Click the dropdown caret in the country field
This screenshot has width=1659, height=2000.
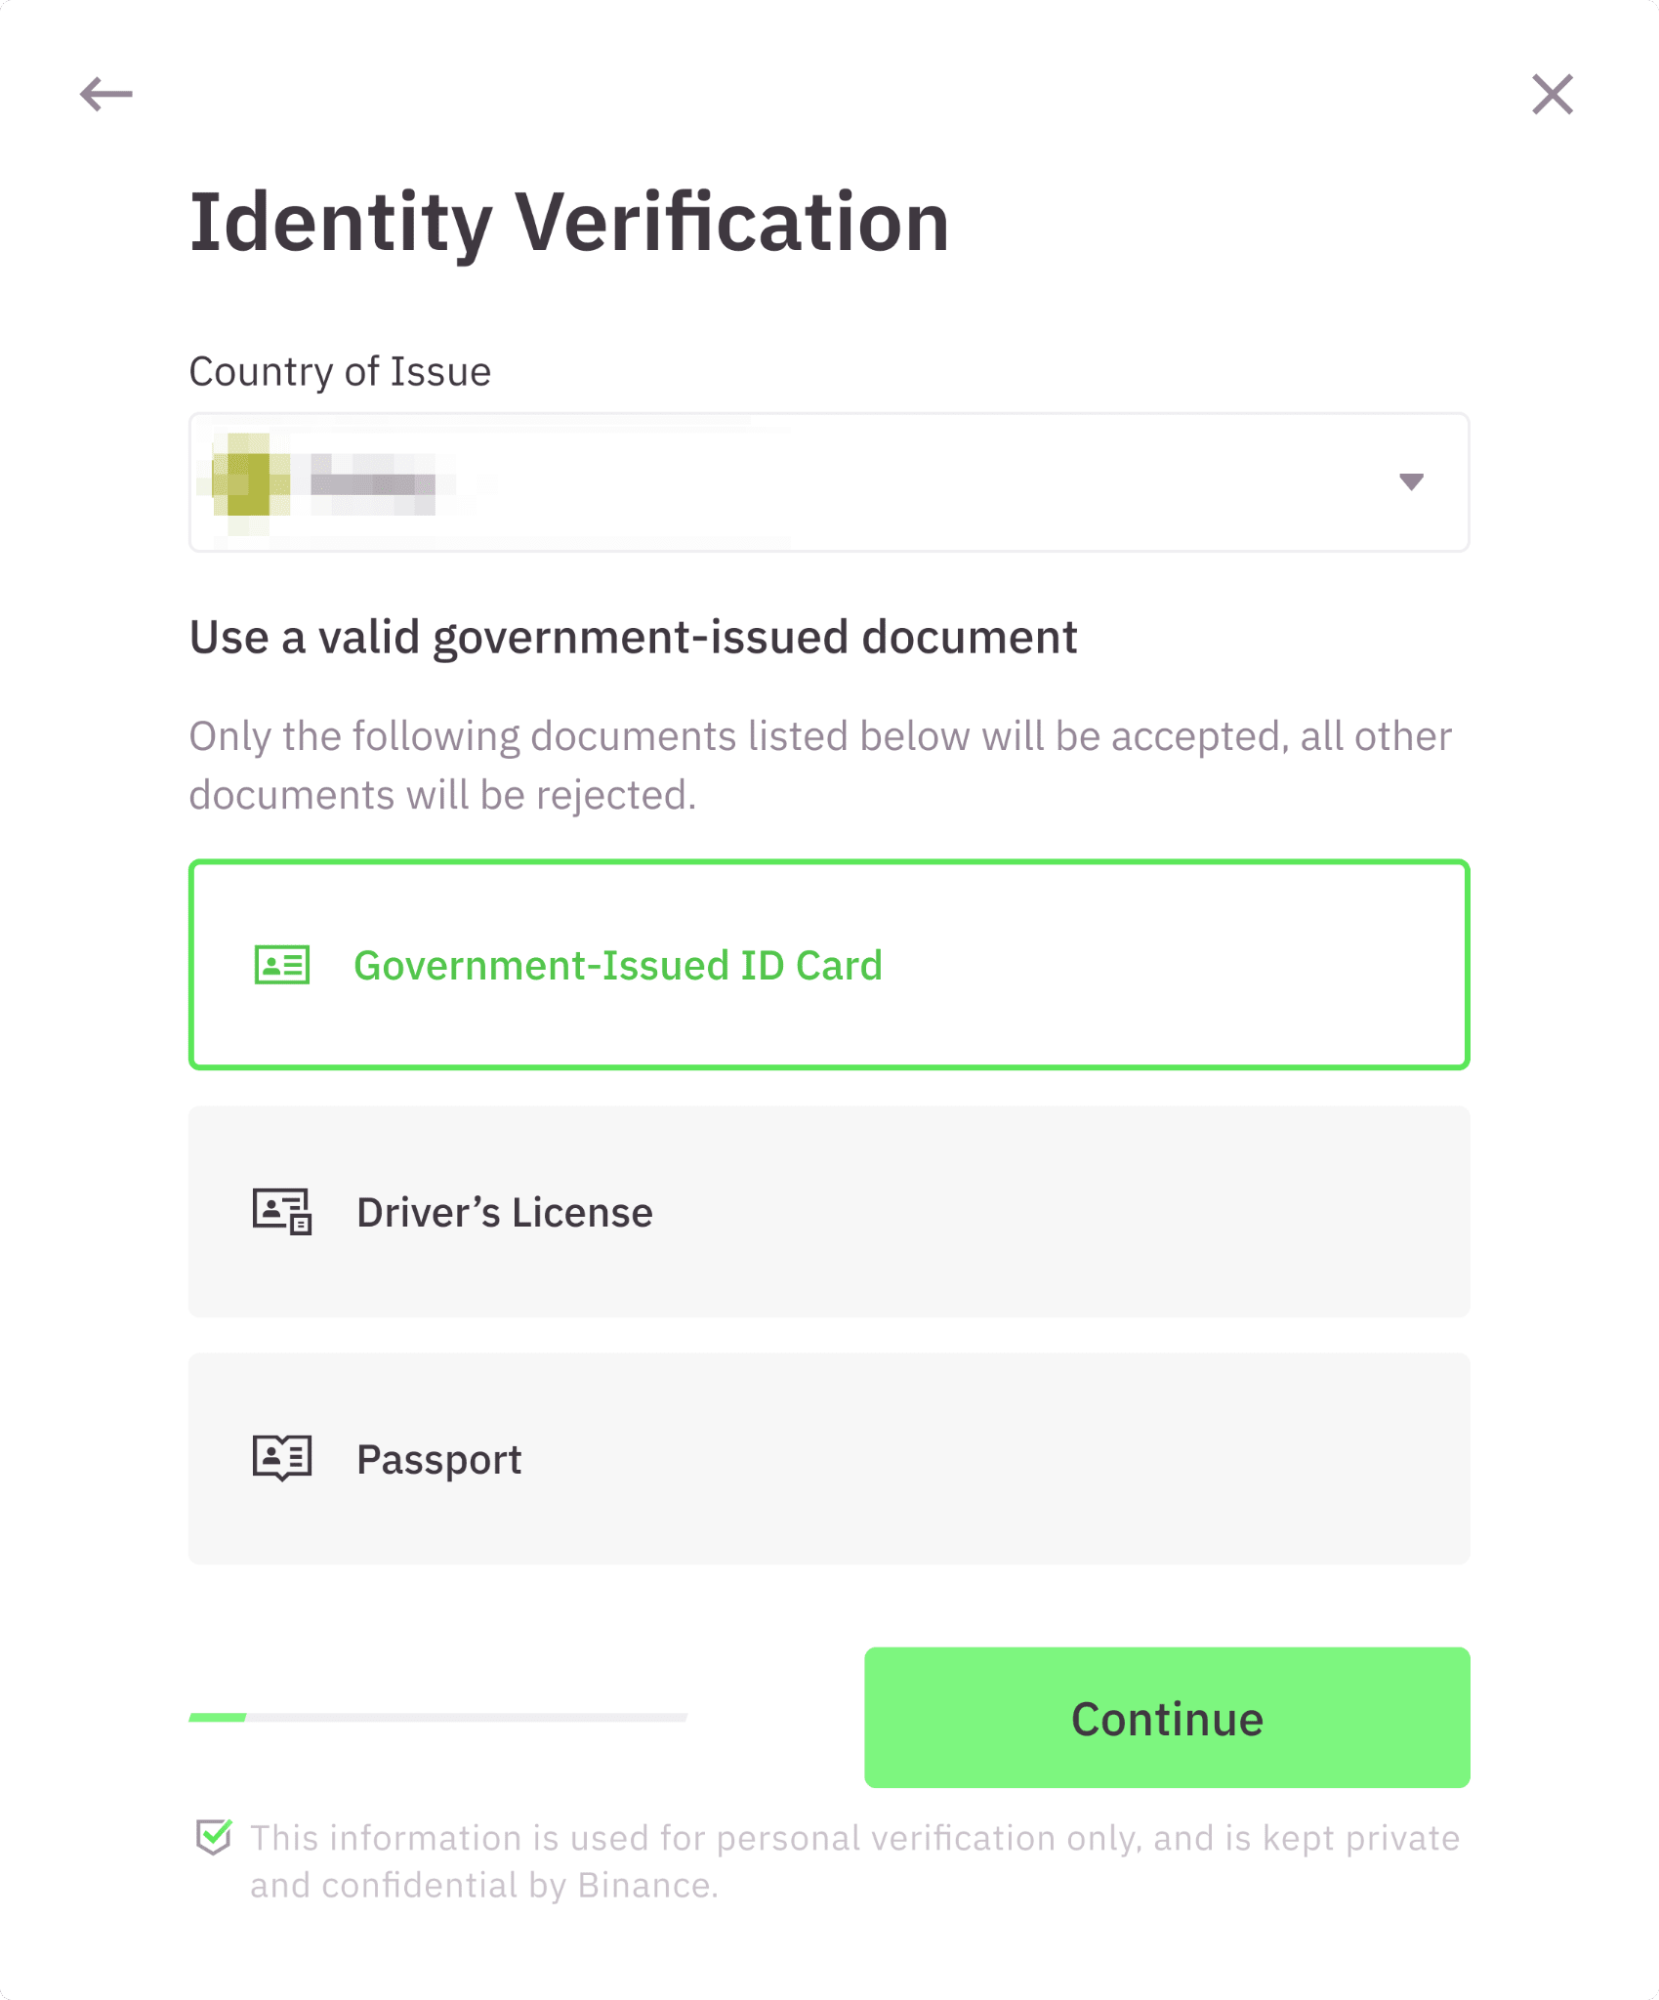coord(1409,481)
